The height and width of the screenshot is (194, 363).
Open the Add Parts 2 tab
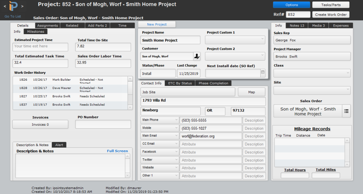click(x=97, y=25)
